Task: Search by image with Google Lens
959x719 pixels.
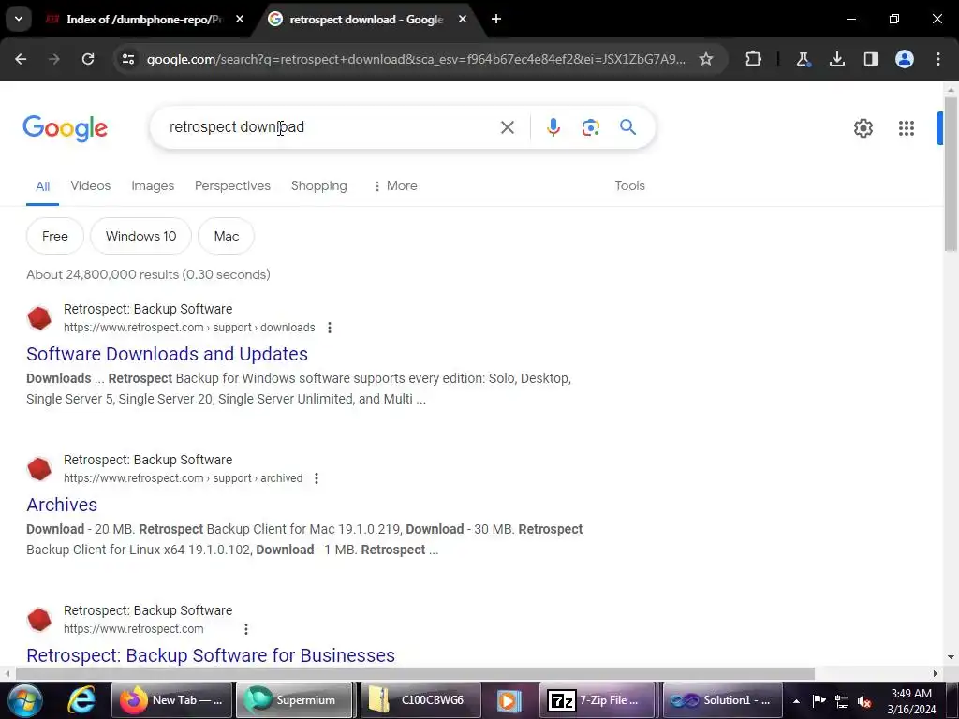Action: [x=590, y=127]
